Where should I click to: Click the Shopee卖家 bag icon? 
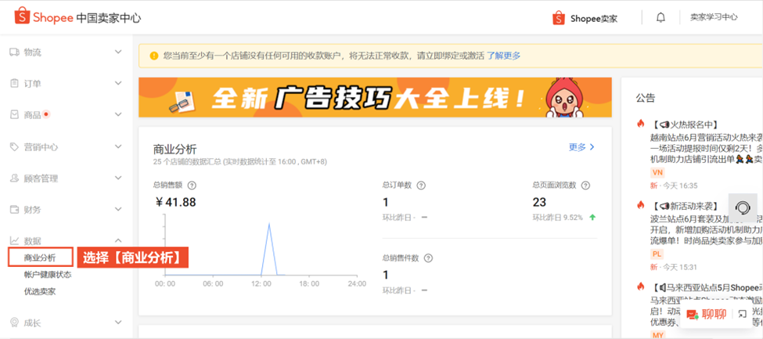(559, 18)
